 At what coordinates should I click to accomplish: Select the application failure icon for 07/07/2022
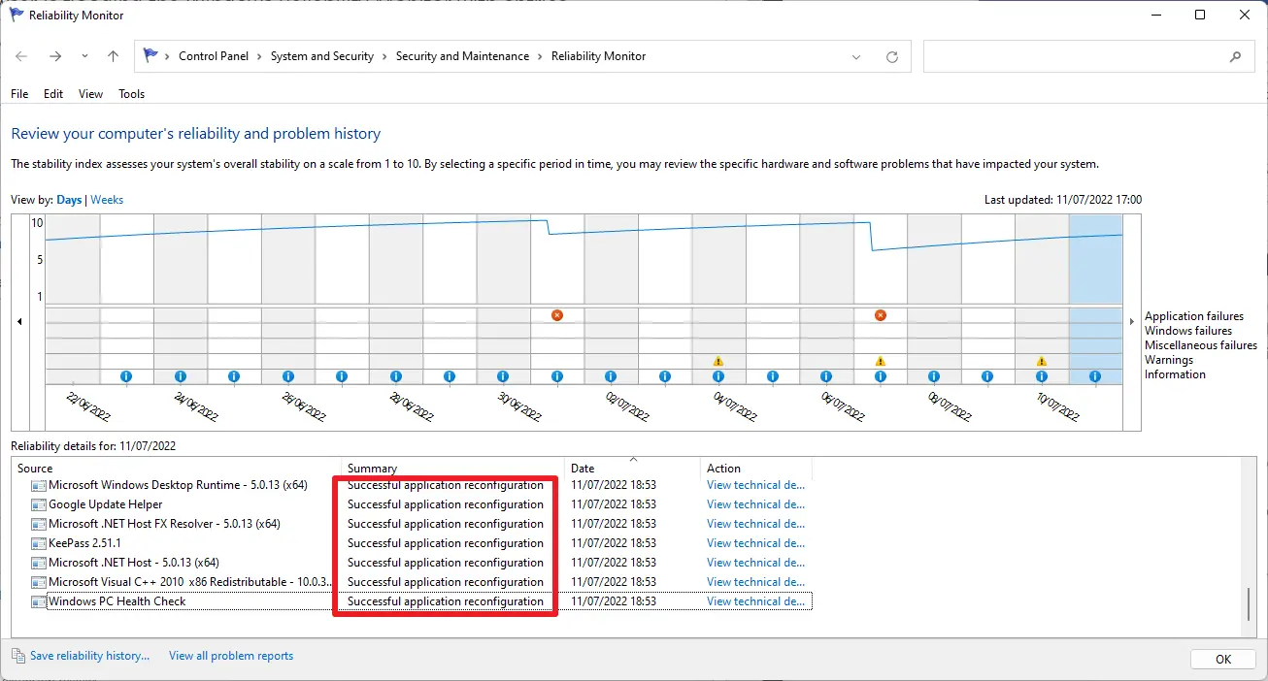pos(881,315)
